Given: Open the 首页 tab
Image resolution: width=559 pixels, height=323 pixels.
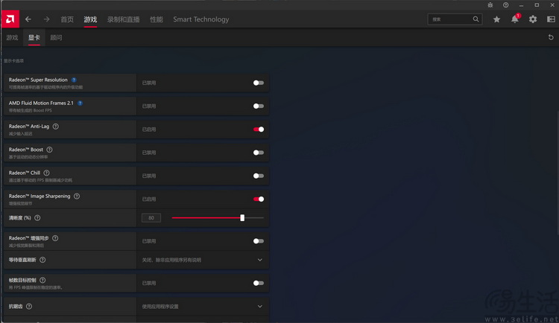Looking at the screenshot, I should [x=67, y=19].
